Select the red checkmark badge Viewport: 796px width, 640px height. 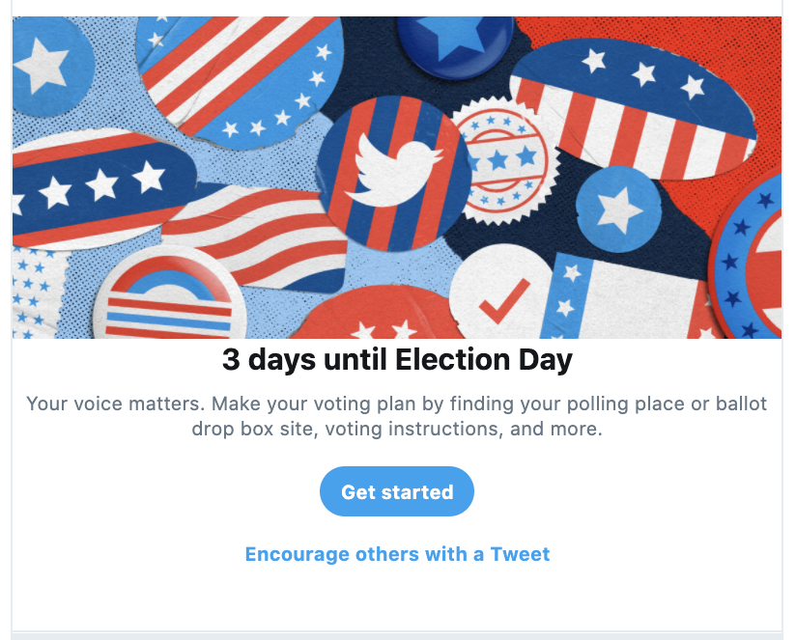(x=500, y=294)
